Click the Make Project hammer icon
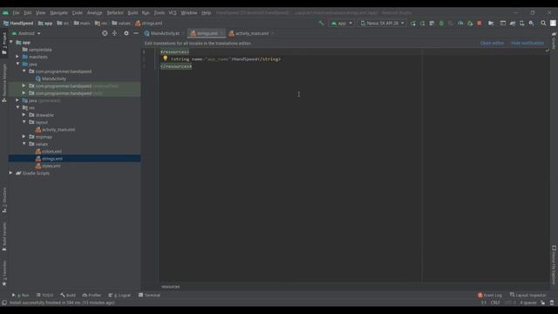Image resolution: width=558 pixels, height=314 pixels. click(x=321, y=24)
